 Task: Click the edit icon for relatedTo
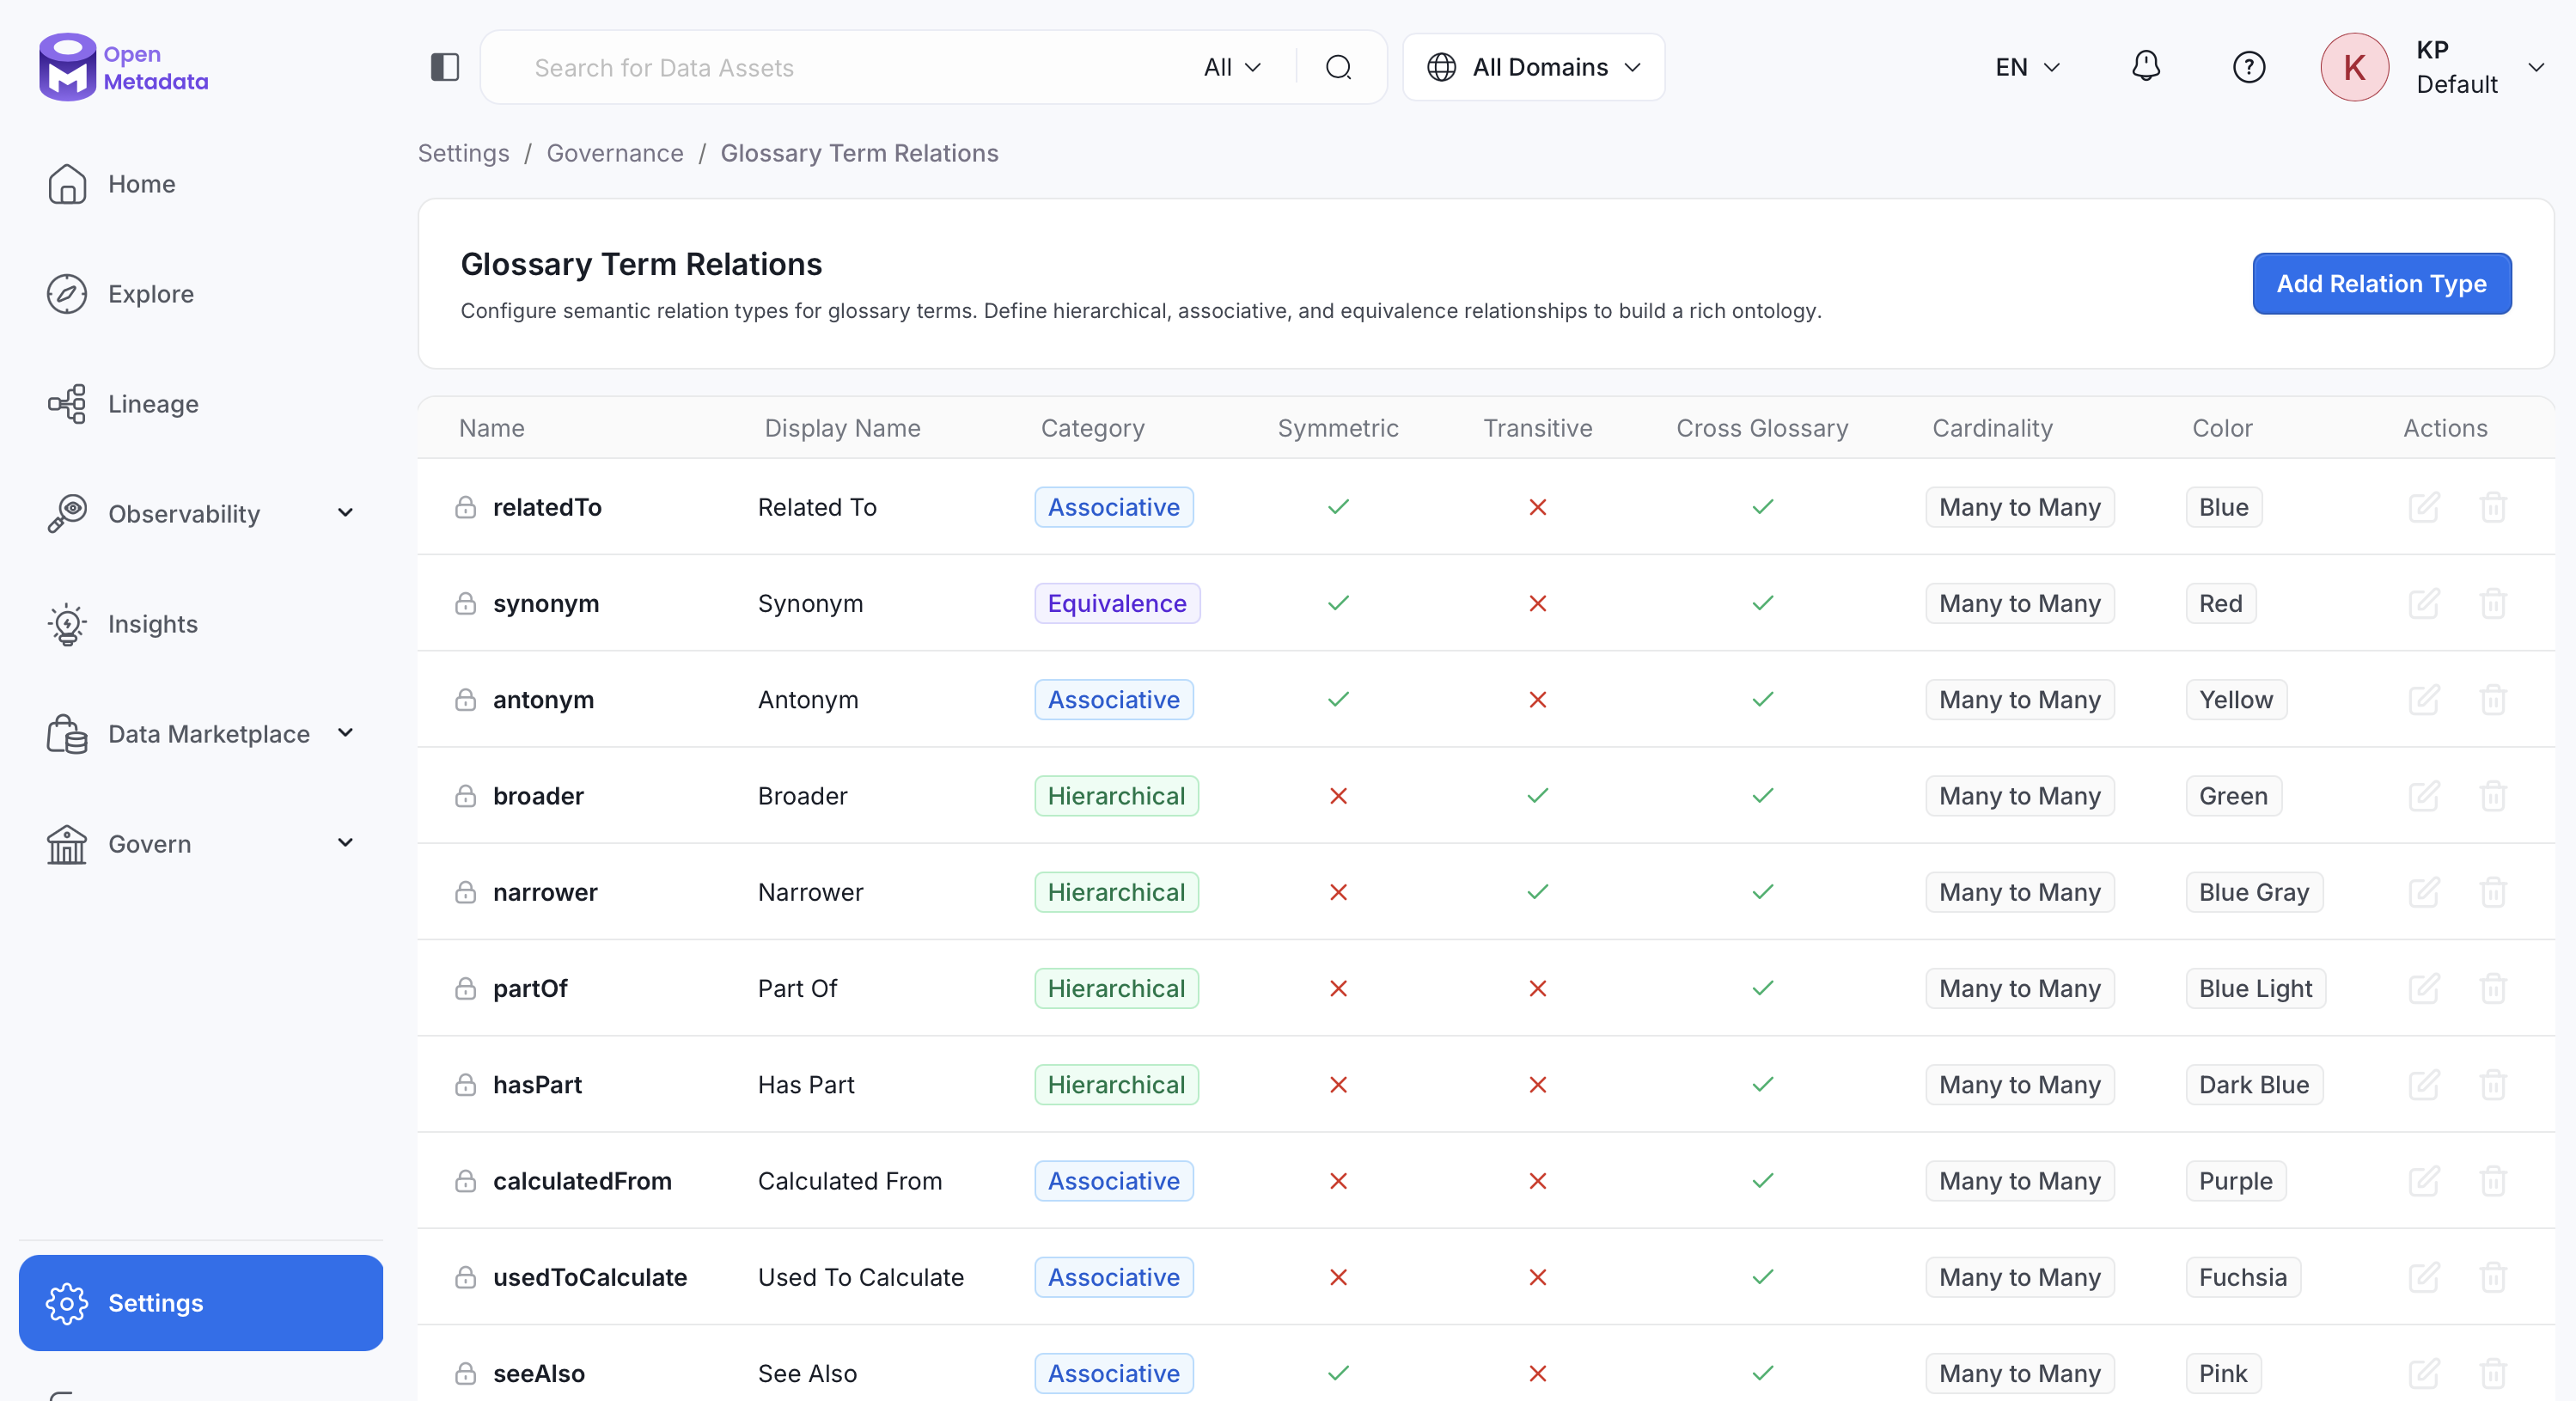point(2423,507)
